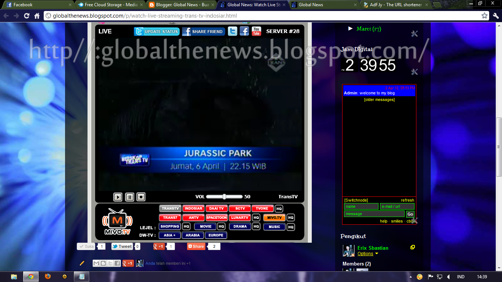Select the ARABIA DW-TV channel

(193, 235)
